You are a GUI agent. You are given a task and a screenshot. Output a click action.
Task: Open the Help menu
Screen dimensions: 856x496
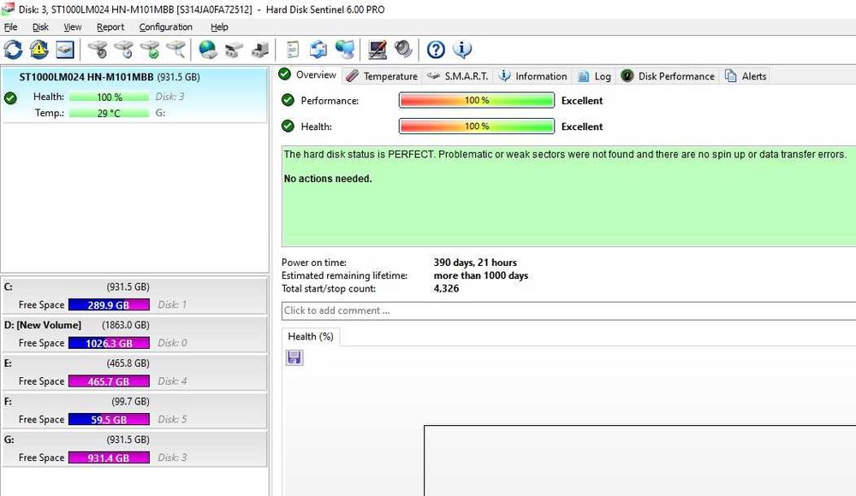tap(219, 27)
